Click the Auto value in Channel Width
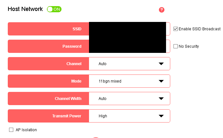 (102, 99)
